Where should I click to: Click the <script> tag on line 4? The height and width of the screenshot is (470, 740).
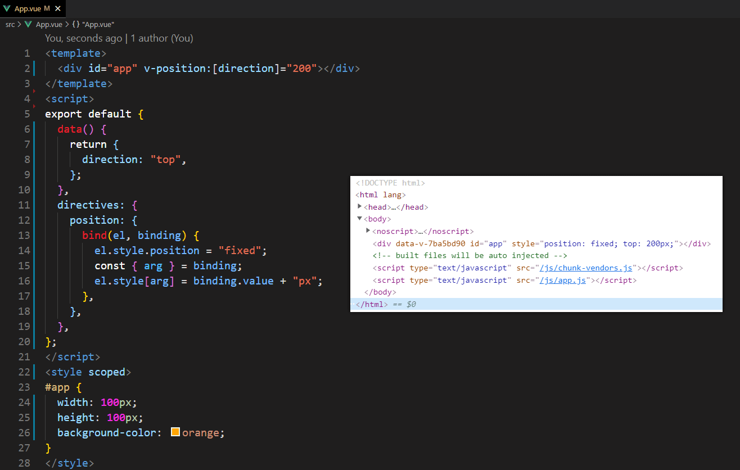point(70,99)
